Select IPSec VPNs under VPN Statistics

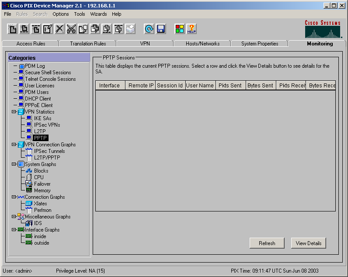click(47, 125)
